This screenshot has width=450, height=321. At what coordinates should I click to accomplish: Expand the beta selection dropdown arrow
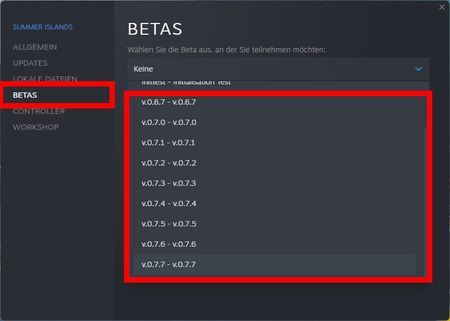(418, 69)
